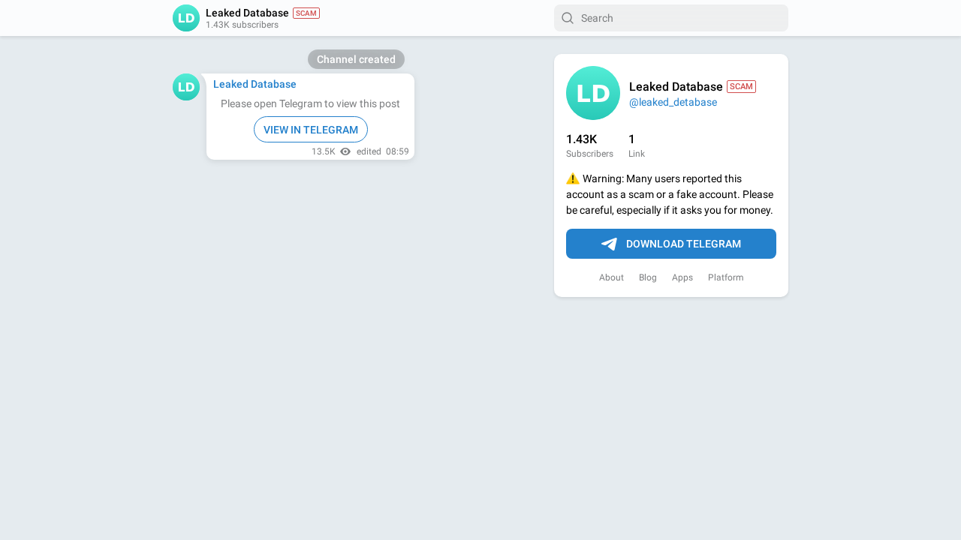Click the LD avatar beside the channel post

point(186,87)
